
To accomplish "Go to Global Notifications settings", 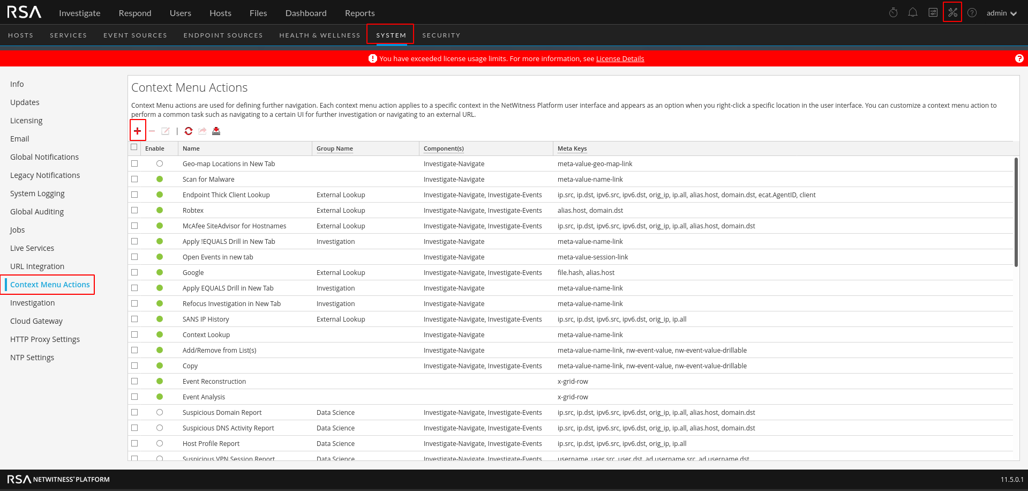I will pyautogui.click(x=44, y=157).
